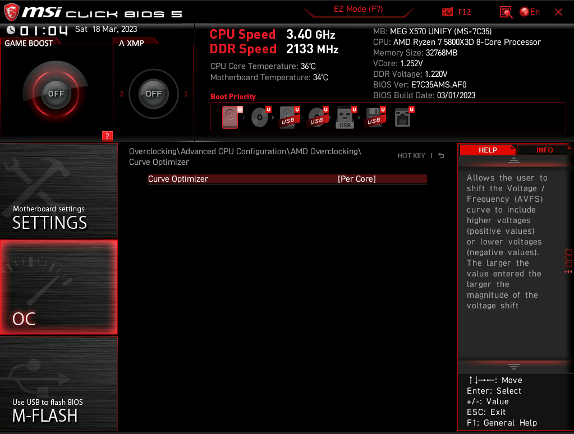Click the clock icon beside the time

point(11,30)
